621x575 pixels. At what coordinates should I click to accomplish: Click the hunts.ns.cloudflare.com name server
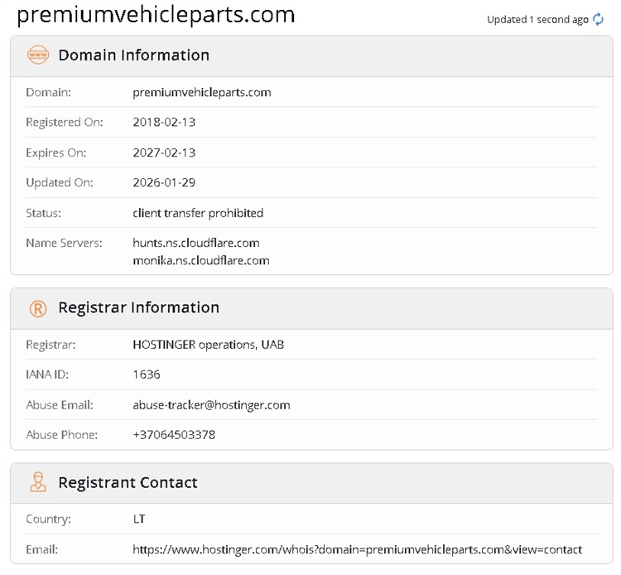click(196, 243)
